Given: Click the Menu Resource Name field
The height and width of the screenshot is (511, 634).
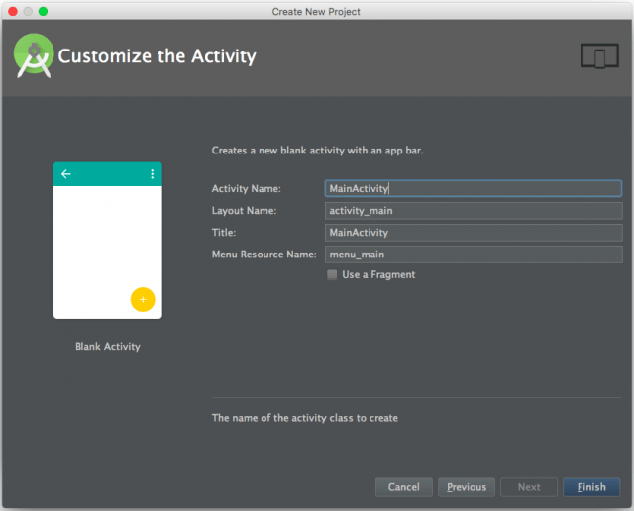Looking at the screenshot, I should 473,255.
